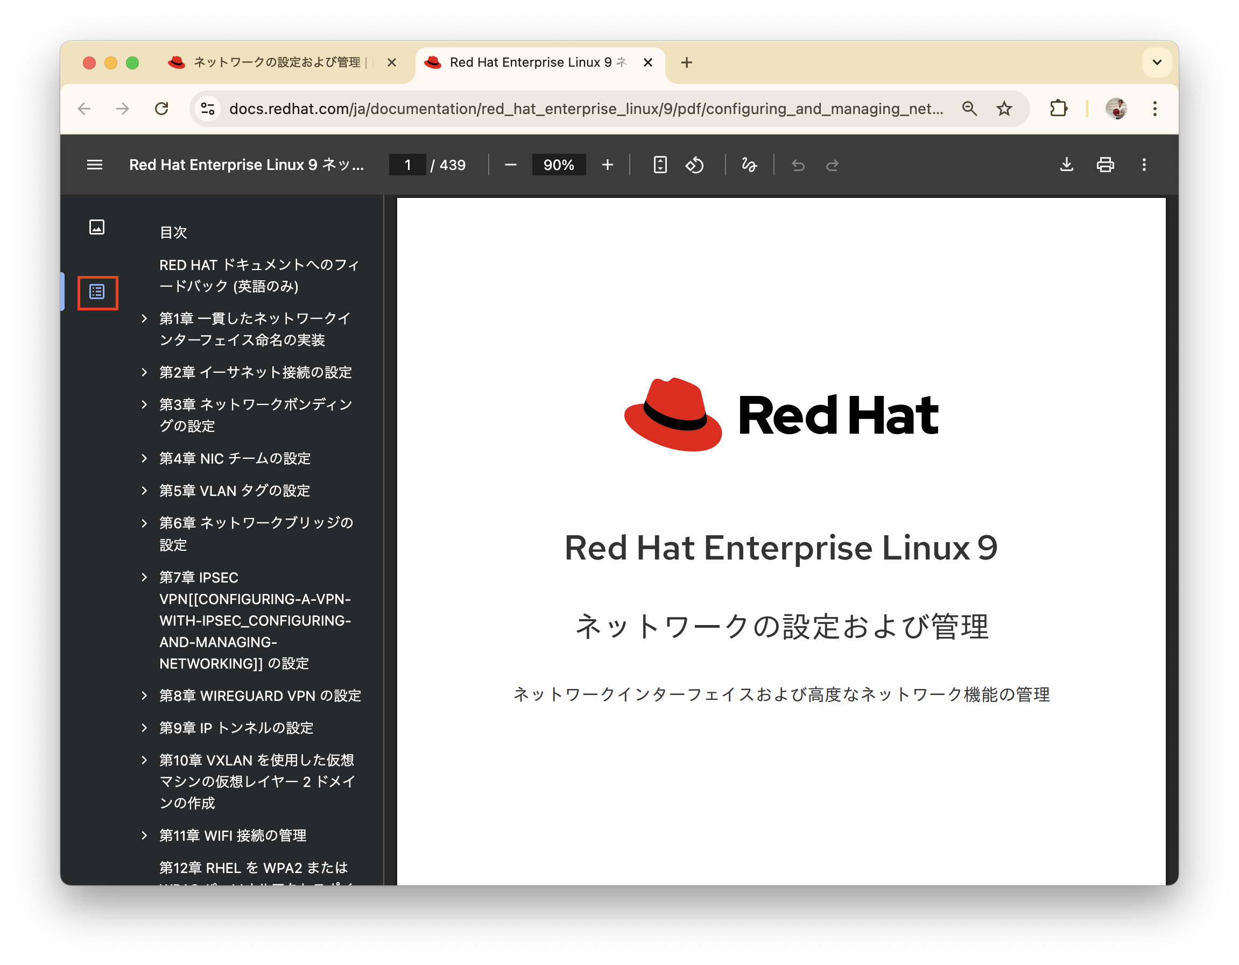Switch to the document outline view
1239x965 pixels.
coord(97,293)
